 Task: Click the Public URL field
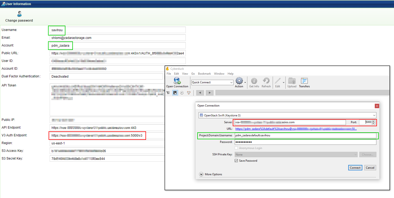click(118, 53)
